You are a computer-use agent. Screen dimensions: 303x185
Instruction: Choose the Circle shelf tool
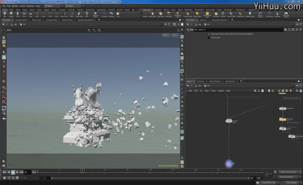50,14
